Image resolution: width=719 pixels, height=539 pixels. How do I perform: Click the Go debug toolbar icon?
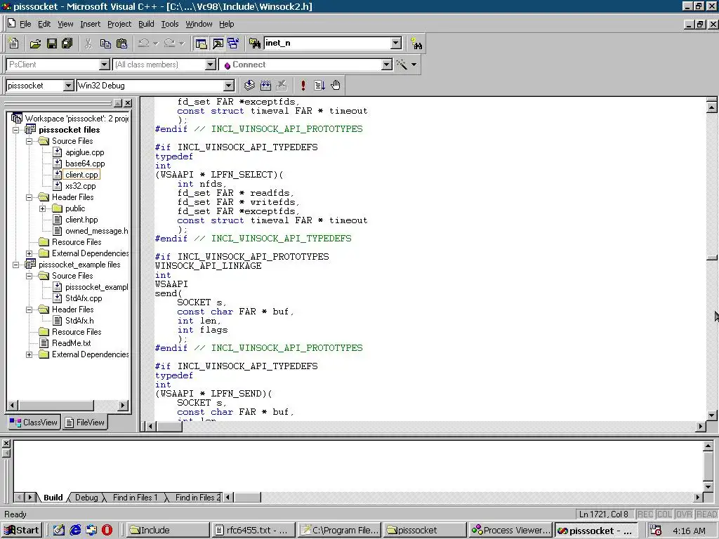pyautogui.click(x=319, y=85)
